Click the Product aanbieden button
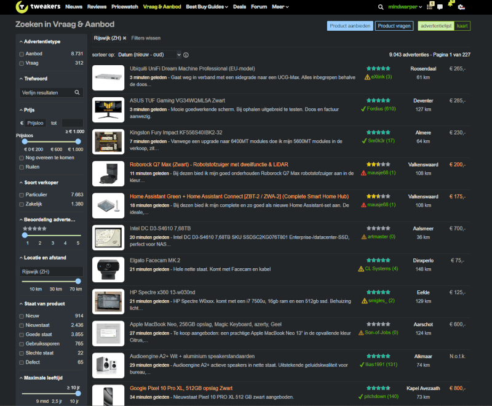The height and width of the screenshot is (406, 492). pyautogui.click(x=350, y=26)
